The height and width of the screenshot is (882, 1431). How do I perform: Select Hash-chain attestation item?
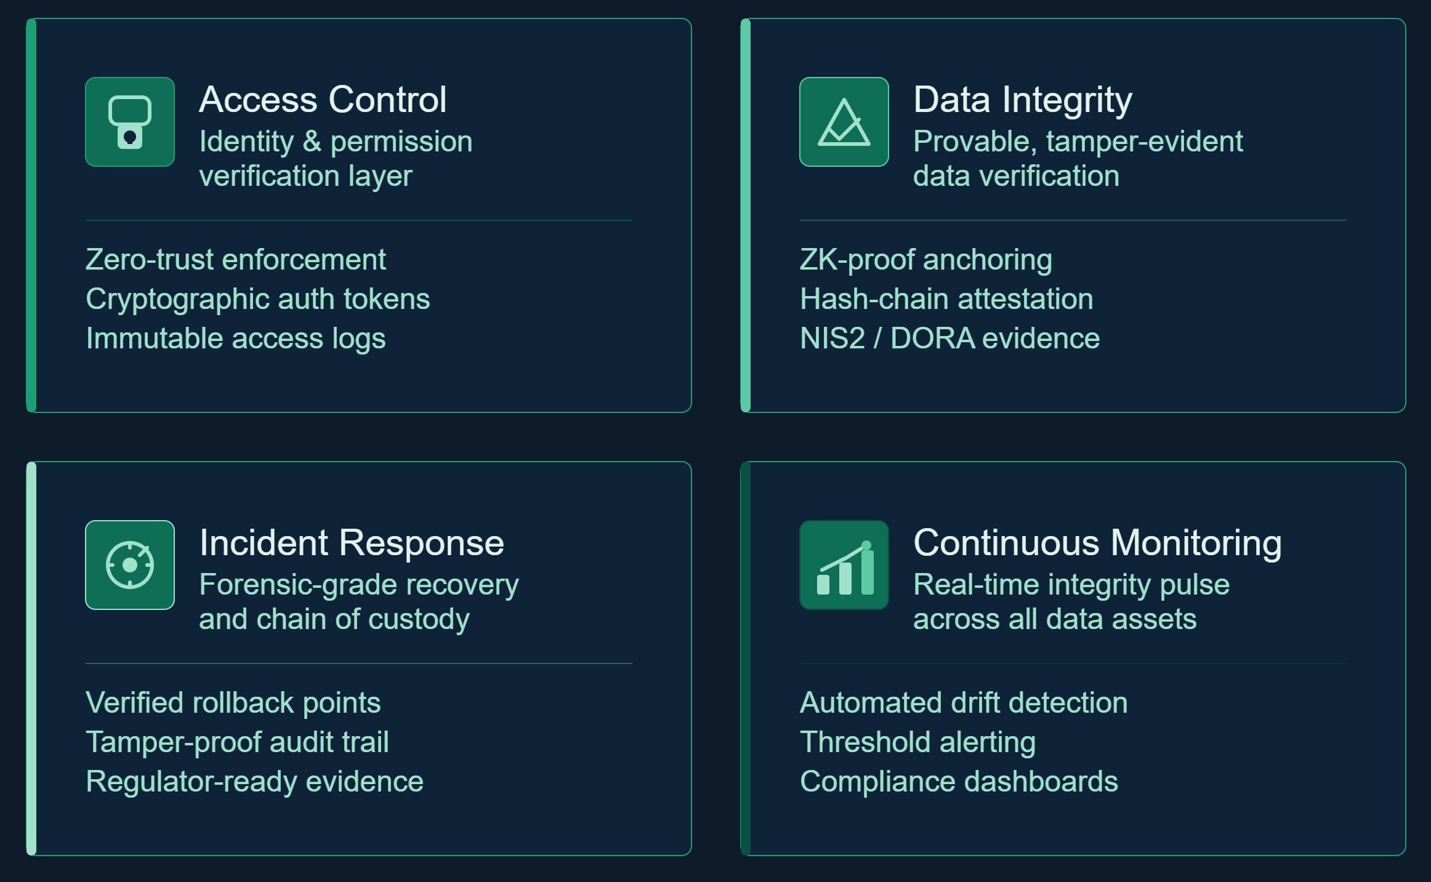pyautogui.click(x=946, y=299)
